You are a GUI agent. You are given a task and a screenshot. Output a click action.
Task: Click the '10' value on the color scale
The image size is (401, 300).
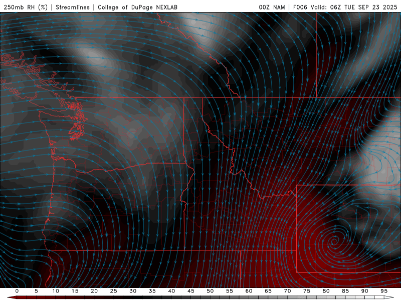[x=56, y=291]
